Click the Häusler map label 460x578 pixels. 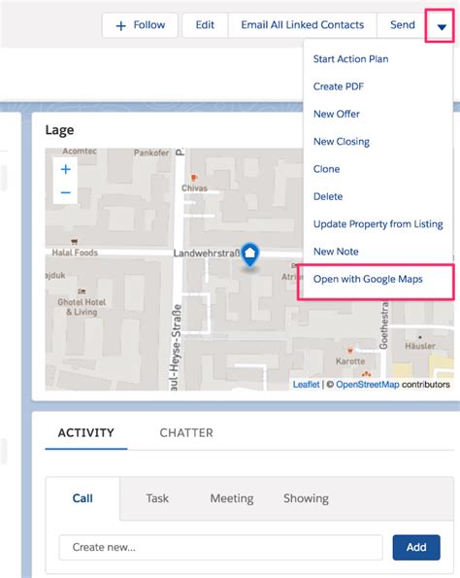420,346
